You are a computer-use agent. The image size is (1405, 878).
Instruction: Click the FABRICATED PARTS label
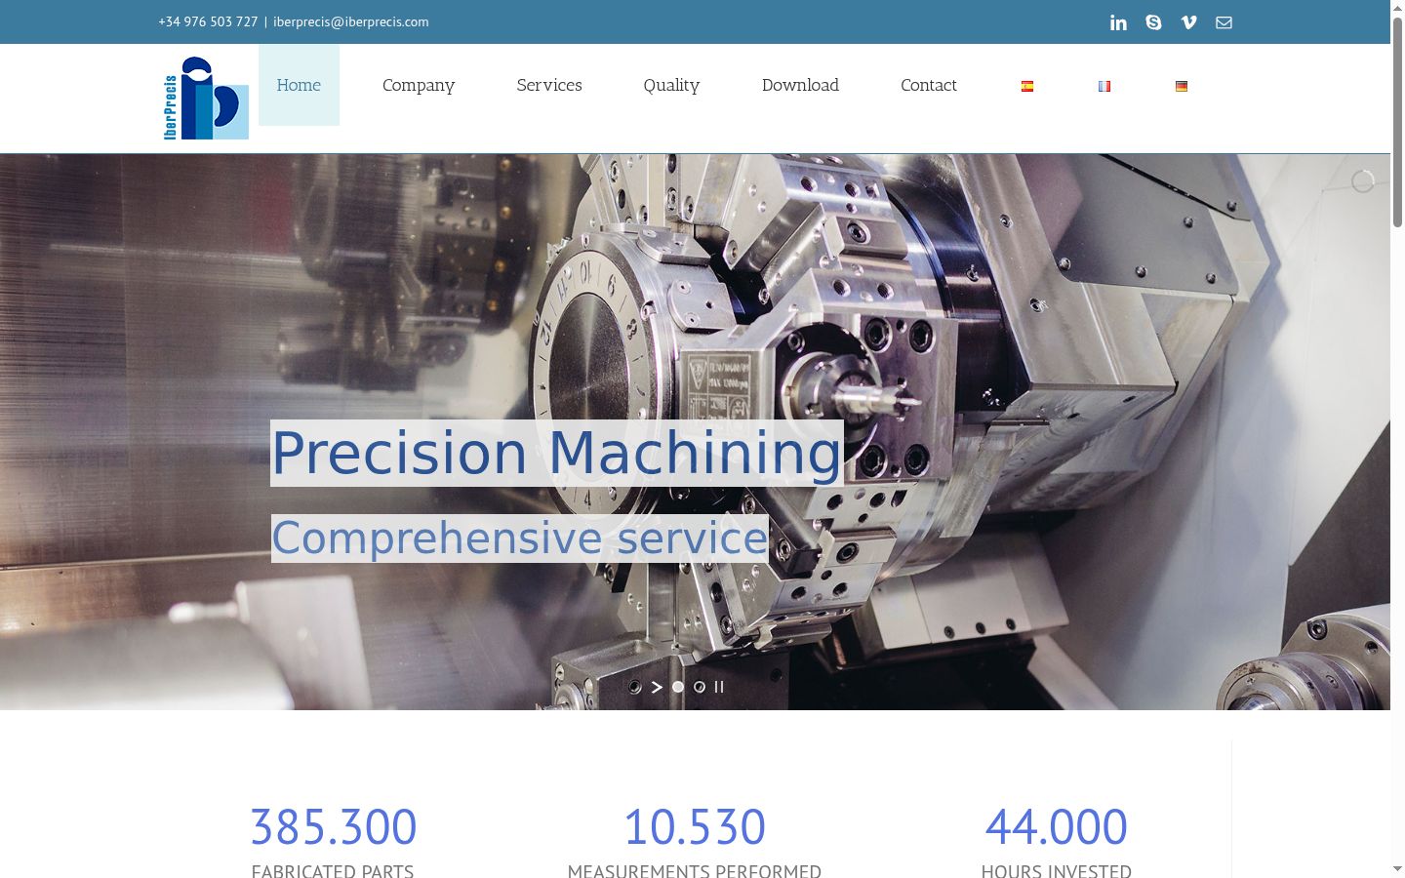coord(333,870)
